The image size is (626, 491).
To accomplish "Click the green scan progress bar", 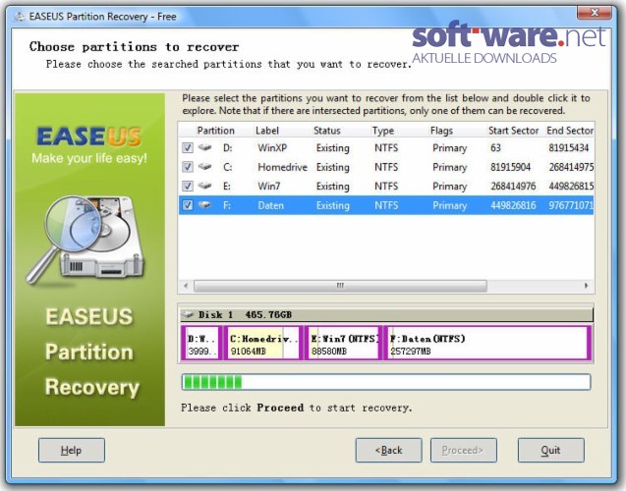I will [386, 382].
